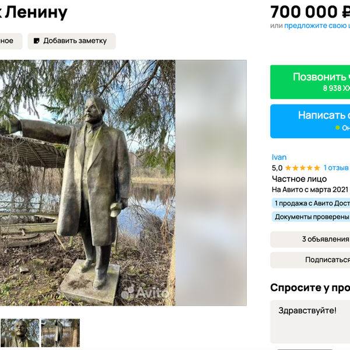Screen dimensions: 350x350
Task: Click the note icon beside Добавить заметку
Action: pyautogui.click(x=36, y=41)
